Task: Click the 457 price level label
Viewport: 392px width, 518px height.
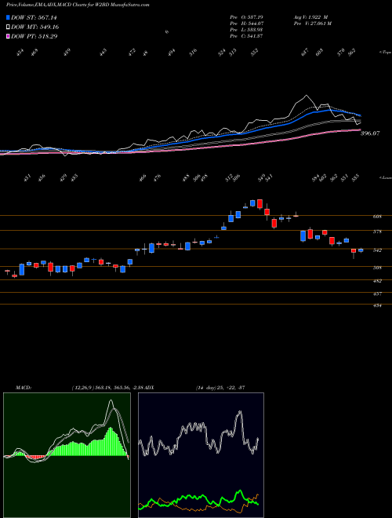Action: [378, 294]
